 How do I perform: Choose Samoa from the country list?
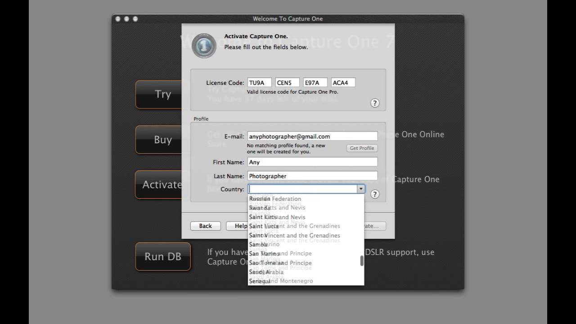[x=306, y=245]
